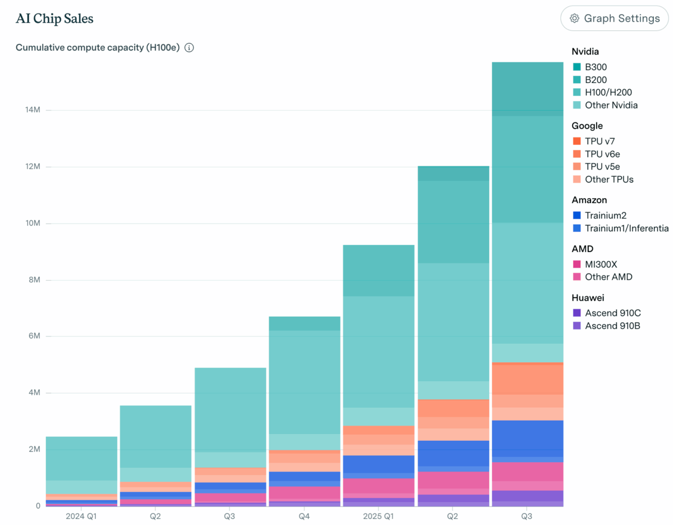The image size is (673, 525).
Task: Click MI300X legend swatch icon
Action: pyautogui.click(x=577, y=264)
